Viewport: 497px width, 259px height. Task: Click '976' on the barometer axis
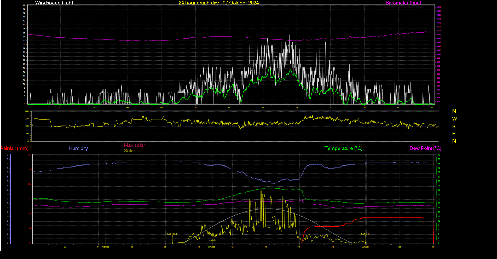[x=438, y=101]
